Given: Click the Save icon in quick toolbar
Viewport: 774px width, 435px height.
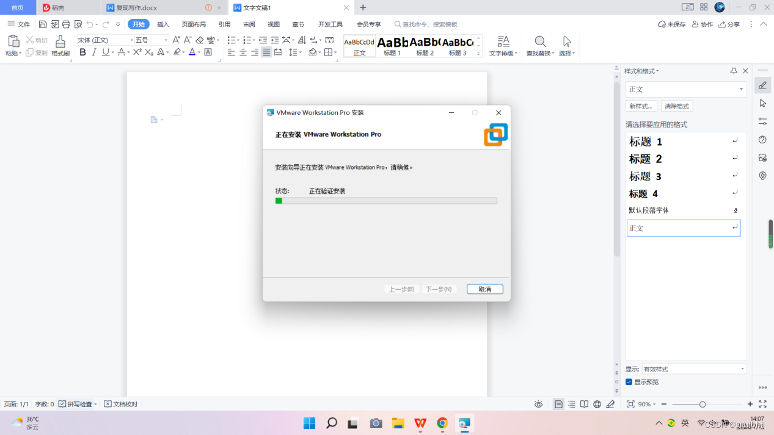Looking at the screenshot, I should point(43,24).
